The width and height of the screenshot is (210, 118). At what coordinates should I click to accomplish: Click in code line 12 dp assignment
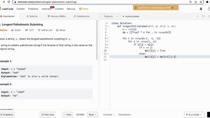(x=160, y=57)
